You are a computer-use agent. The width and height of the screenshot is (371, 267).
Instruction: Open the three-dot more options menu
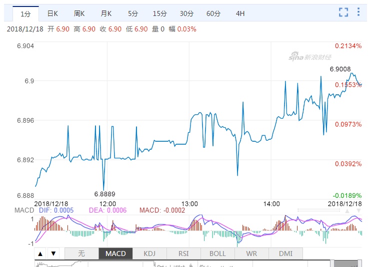[358, 12]
